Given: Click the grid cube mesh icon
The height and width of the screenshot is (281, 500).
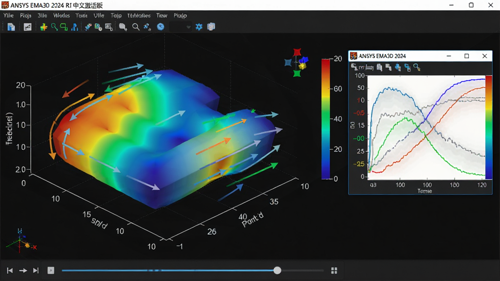Looking at the screenshot, I should (x=211, y=27).
